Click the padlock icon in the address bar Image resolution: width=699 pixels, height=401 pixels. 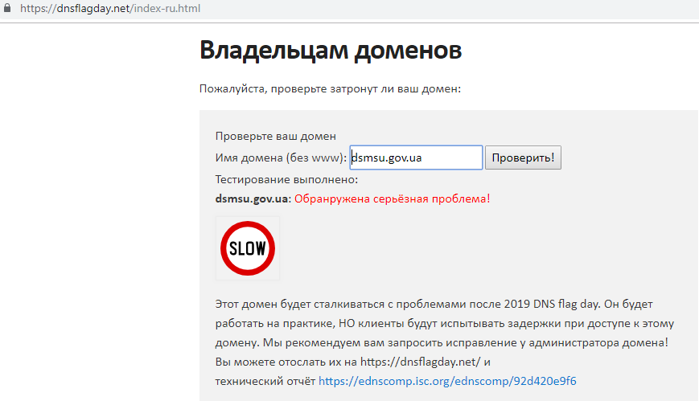[x=8, y=10]
